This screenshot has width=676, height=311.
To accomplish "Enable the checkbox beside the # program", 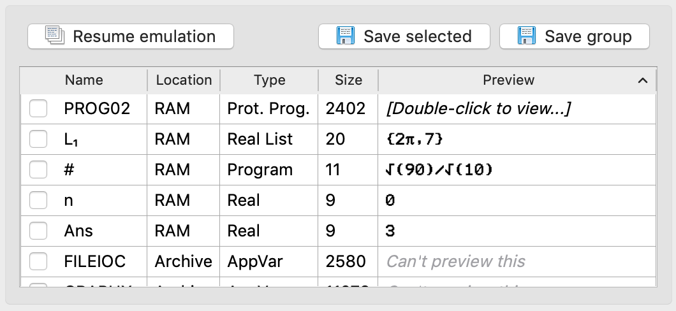I will click(x=38, y=170).
